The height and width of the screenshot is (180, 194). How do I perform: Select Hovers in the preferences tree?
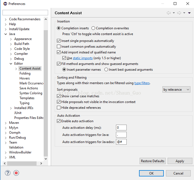tap(25, 78)
